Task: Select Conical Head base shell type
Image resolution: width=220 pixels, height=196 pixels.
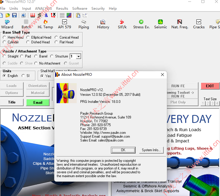Action: [x=67, y=37]
